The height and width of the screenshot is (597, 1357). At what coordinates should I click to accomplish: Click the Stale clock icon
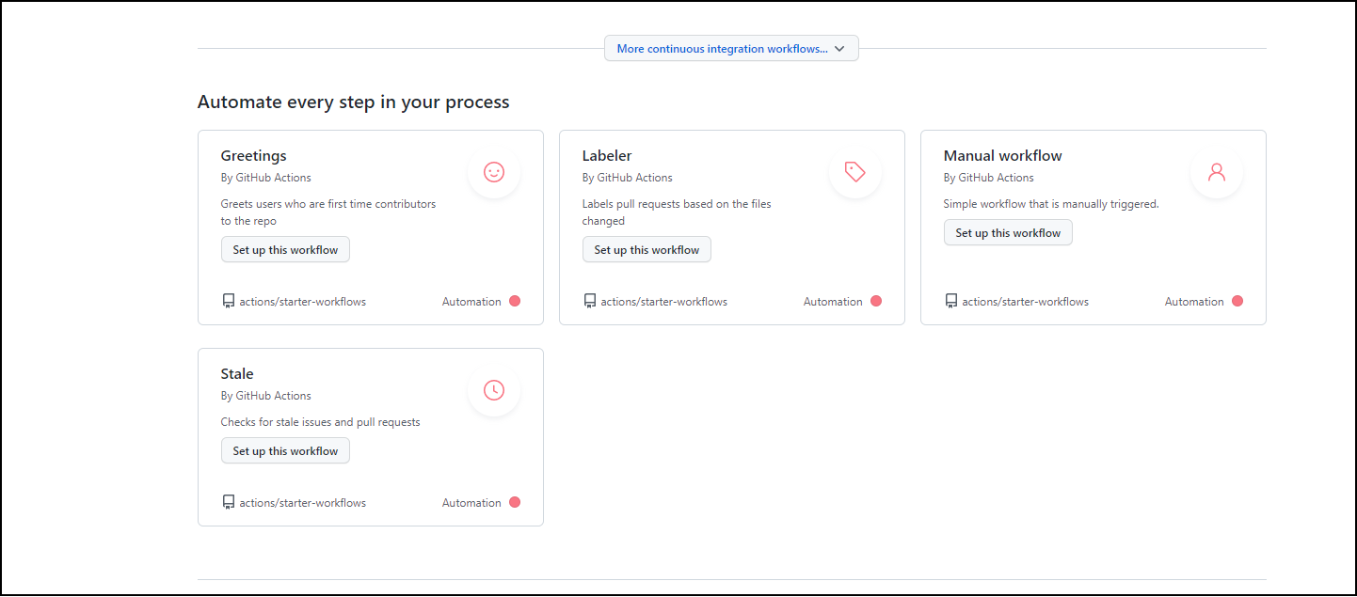[494, 390]
